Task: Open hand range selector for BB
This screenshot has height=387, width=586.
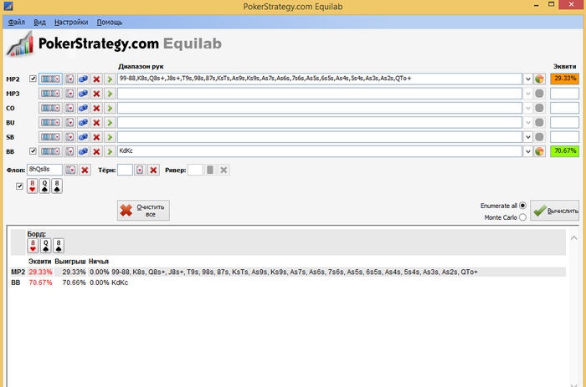Action: coord(50,151)
